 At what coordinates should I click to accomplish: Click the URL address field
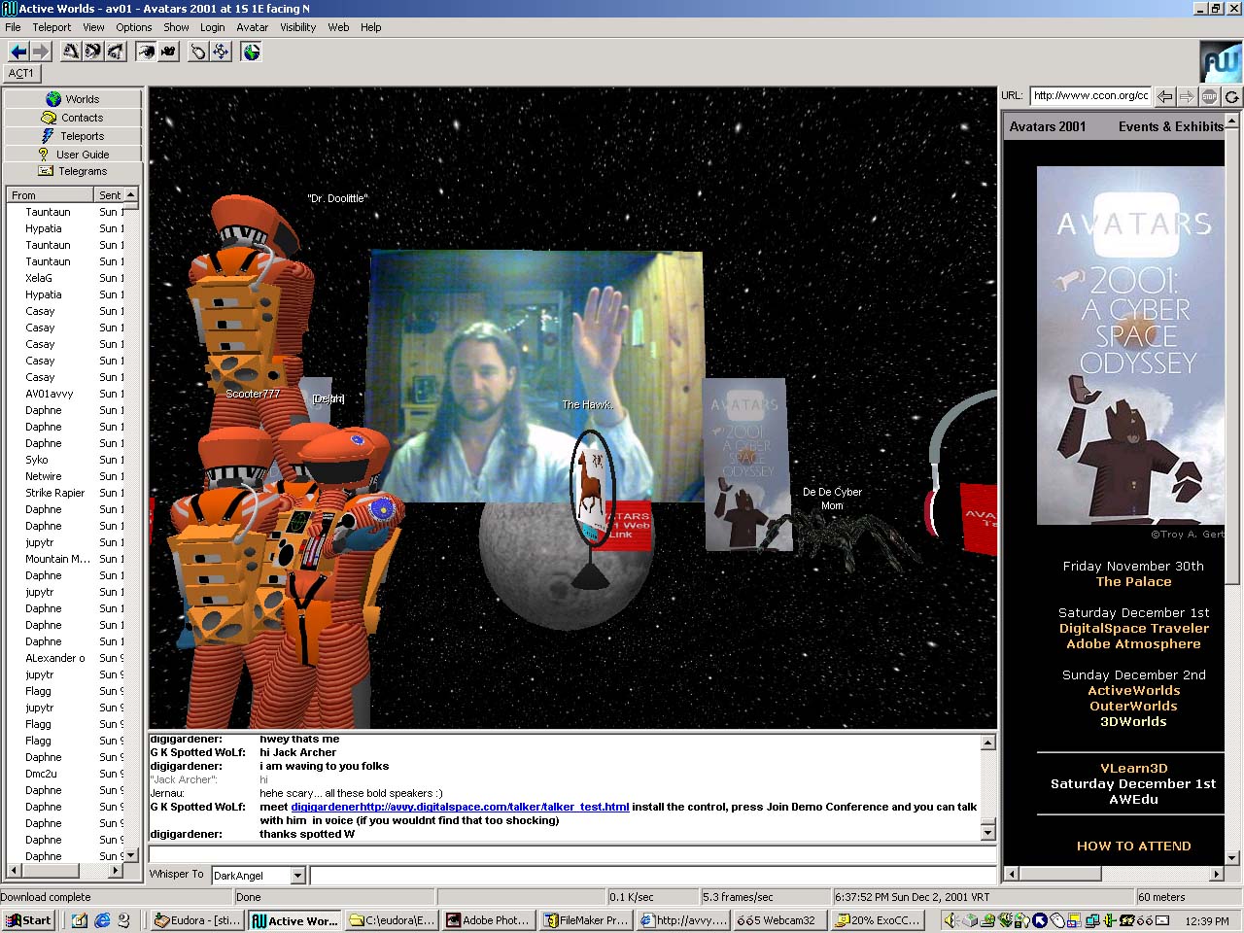[x=1089, y=96]
